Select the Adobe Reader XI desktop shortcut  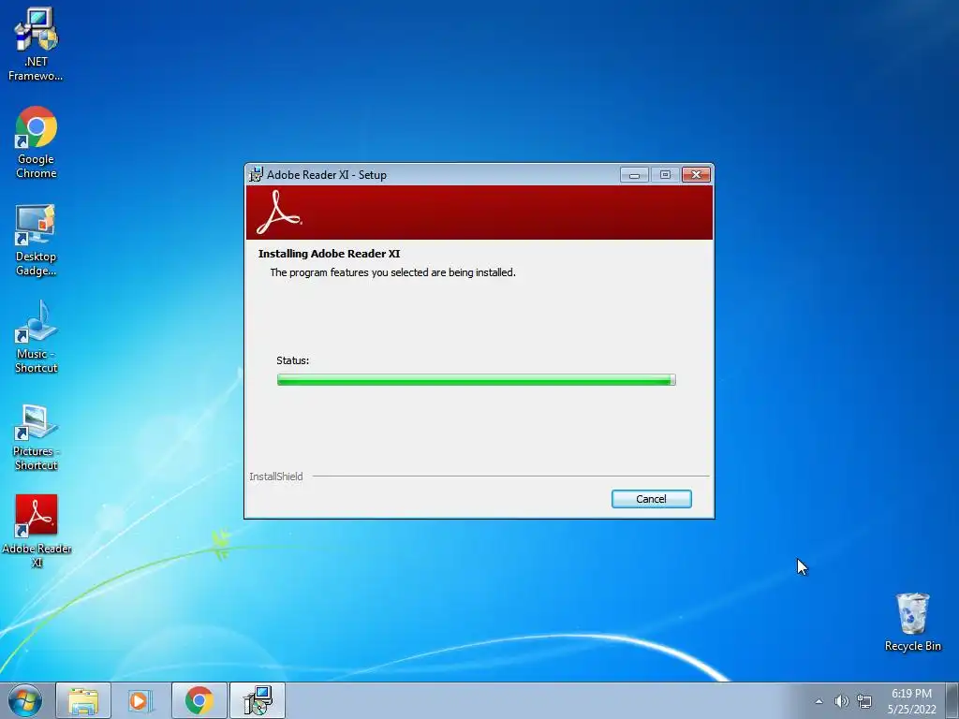coord(37,531)
